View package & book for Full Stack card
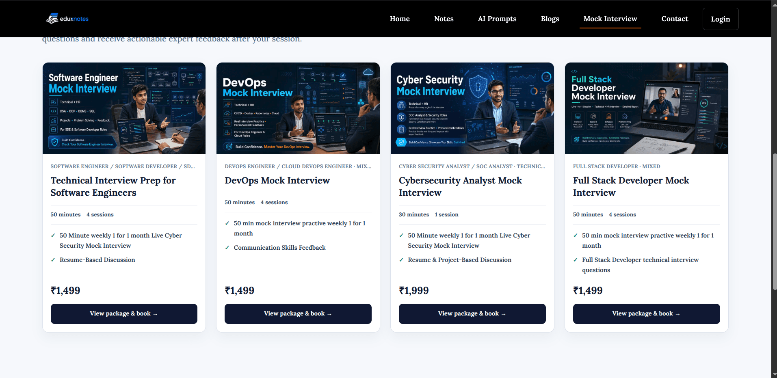777x378 pixels. pos(647,314)
